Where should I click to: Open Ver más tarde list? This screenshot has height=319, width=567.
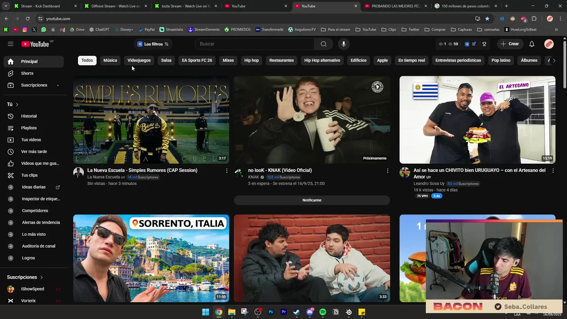point(34,152)
